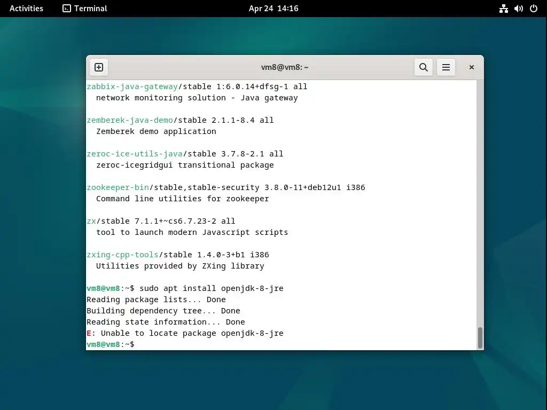
Task: Open the terminal search tool
Action: [423, 67]
